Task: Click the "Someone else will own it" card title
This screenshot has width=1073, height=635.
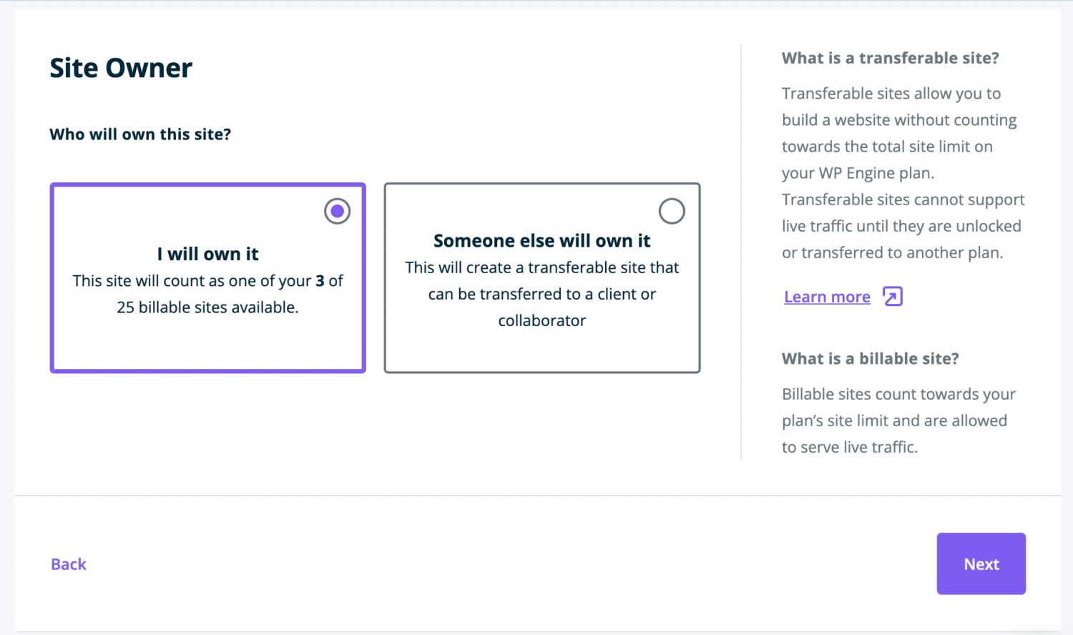Action: [x=542, y=241]
